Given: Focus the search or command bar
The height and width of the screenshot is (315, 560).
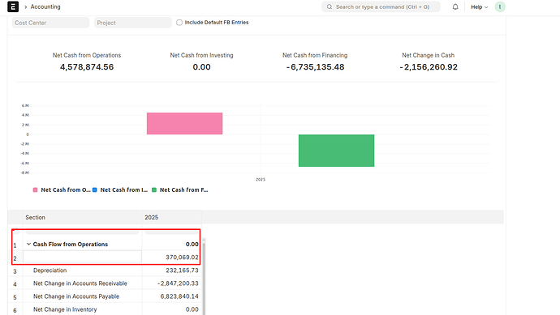Looking at the screenshot, I should 381,6.
